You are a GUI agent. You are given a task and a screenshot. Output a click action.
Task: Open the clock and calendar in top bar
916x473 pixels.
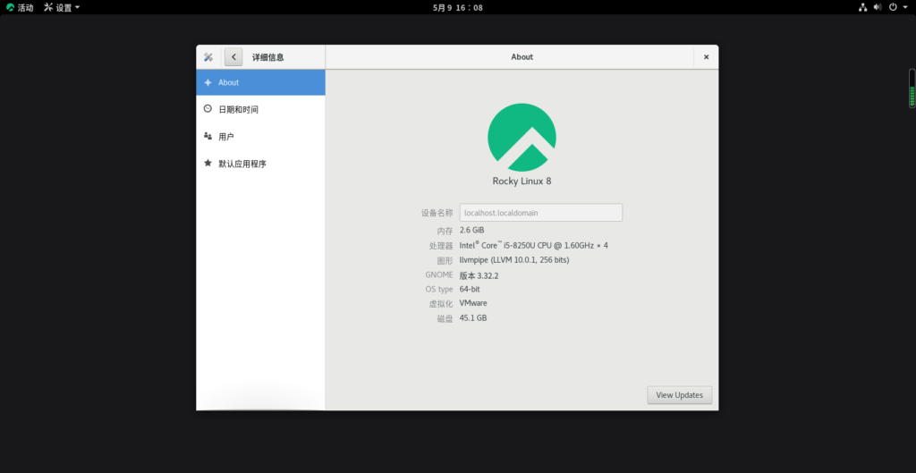pos(458,7)
